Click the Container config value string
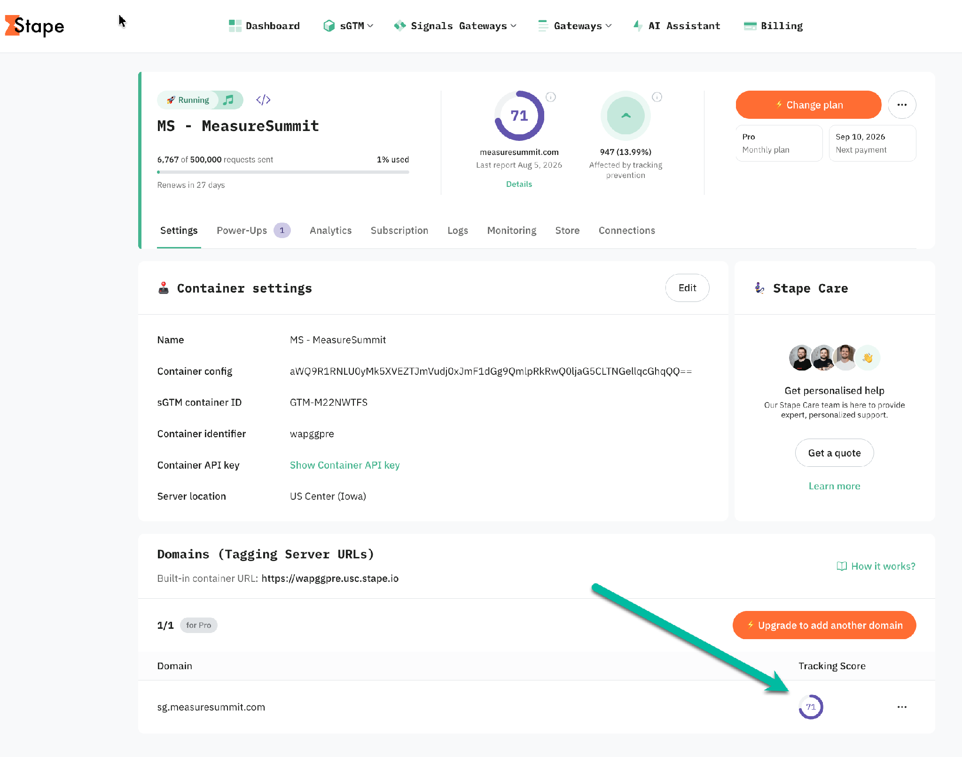This screenshot has height=757, width=962. point(491,371)
